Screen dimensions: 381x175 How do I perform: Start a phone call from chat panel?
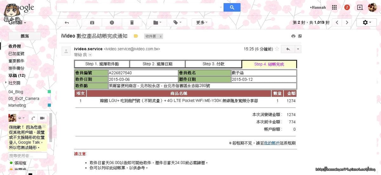pos(33,118)
